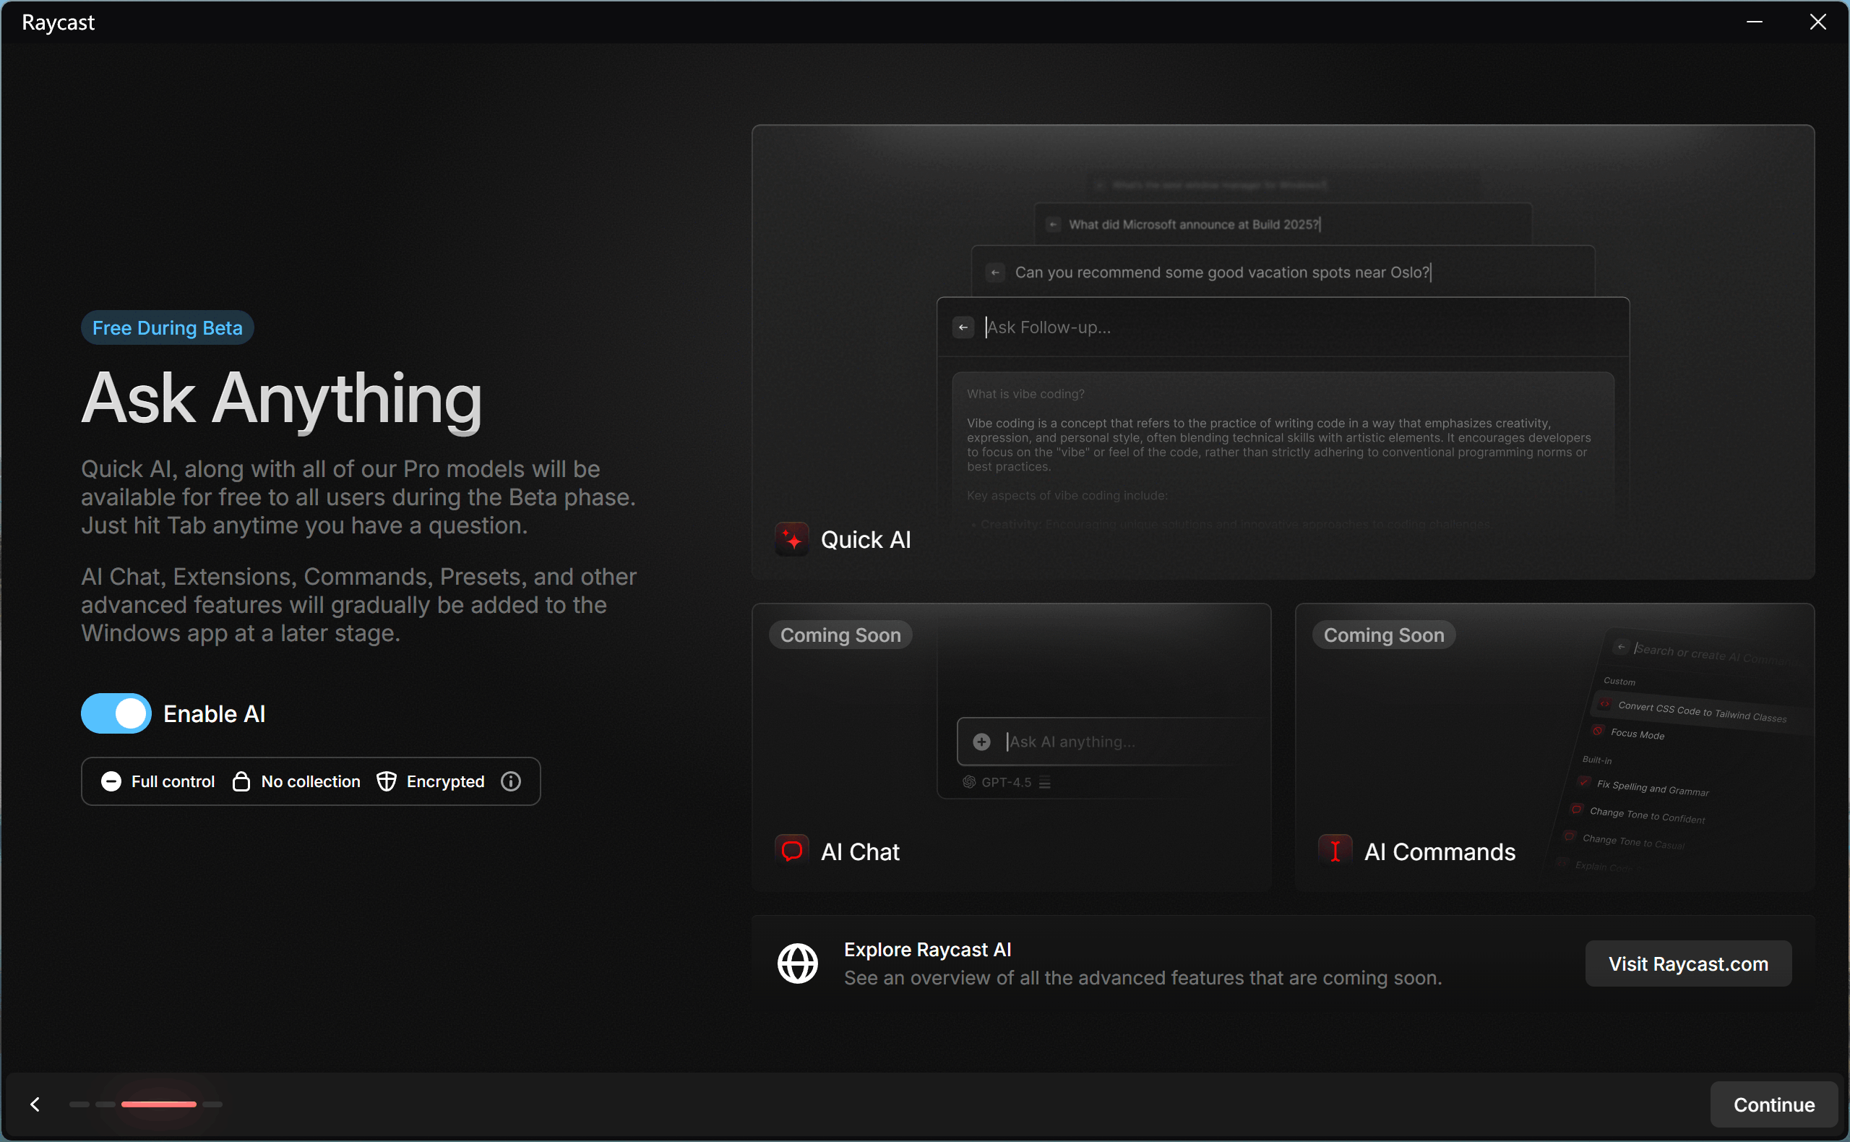Click the Continue button

(1773, 1104)
